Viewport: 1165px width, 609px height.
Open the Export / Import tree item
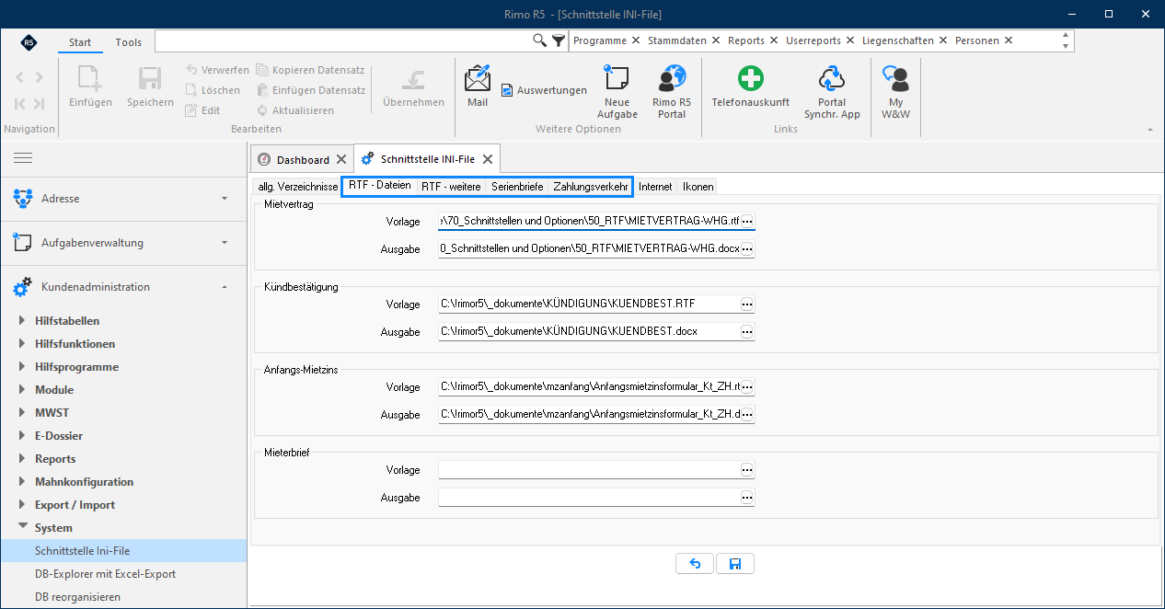click(x=75, y=505)
